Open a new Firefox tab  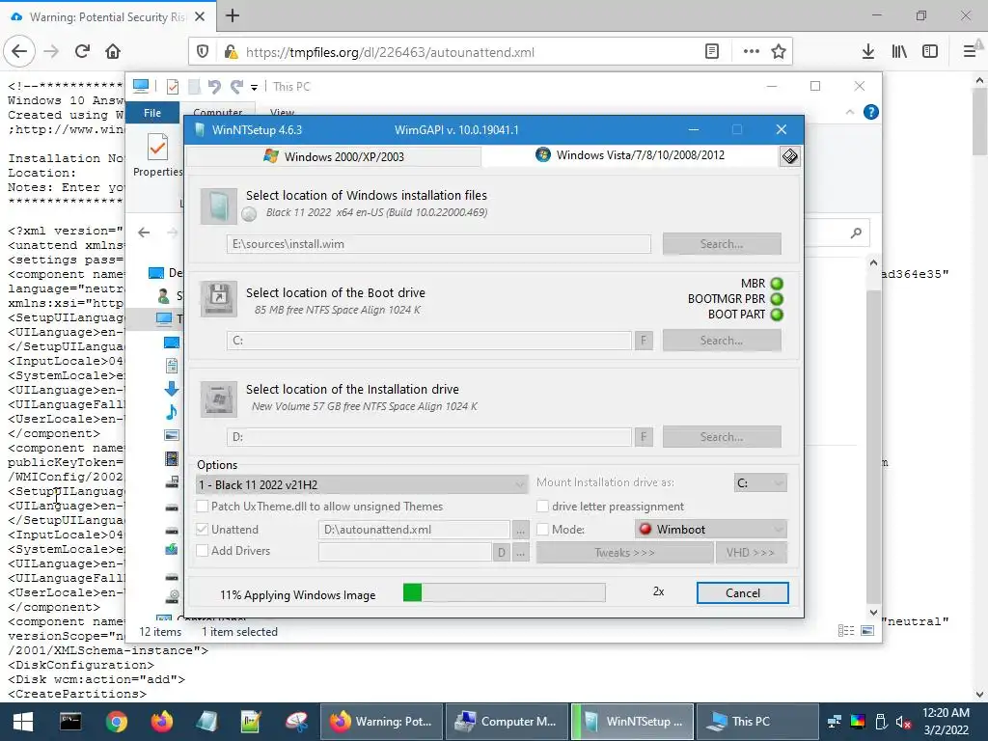click(x=233, y=15)
